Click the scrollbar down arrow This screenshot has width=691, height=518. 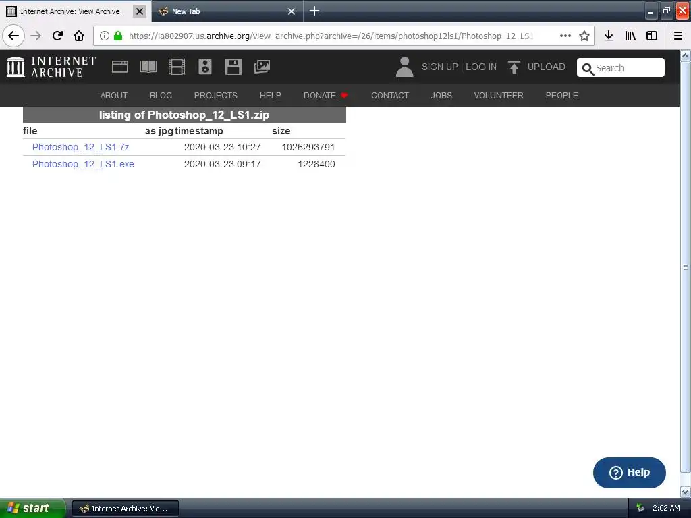pyautogui.click(x=686, y=492)
